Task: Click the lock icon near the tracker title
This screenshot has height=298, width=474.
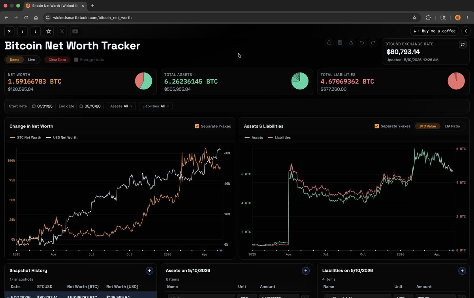Action: 329,43
